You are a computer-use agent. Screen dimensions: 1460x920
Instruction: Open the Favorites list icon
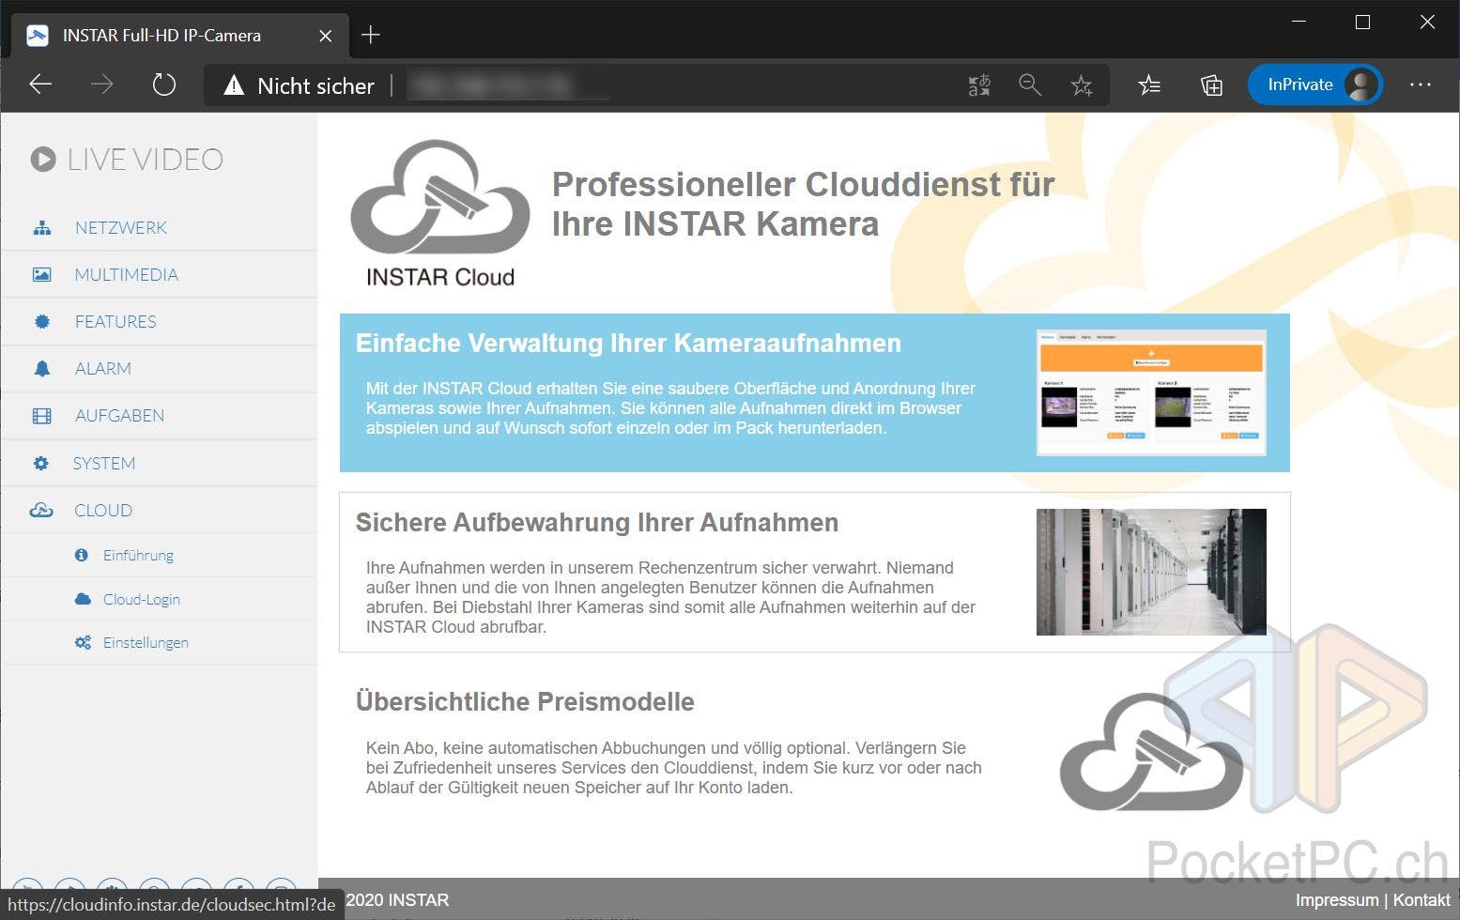pos(1149,85)
